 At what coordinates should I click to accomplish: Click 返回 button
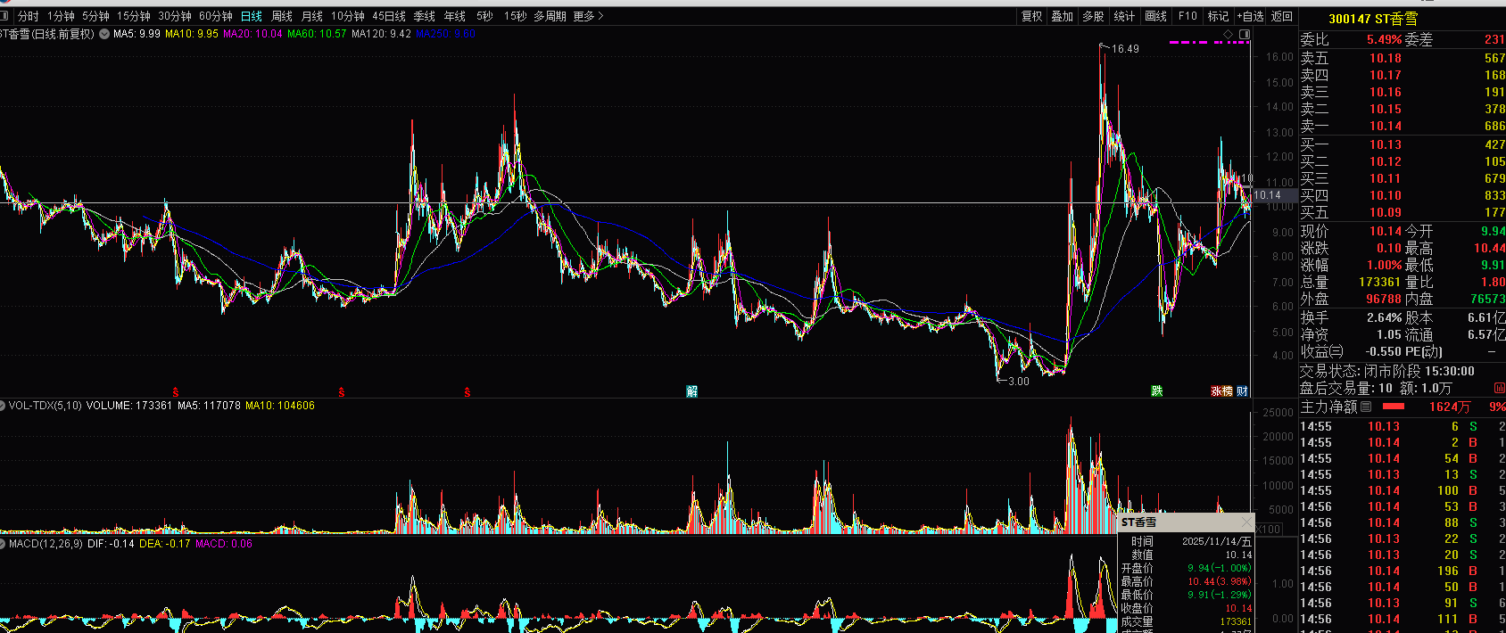(x=1282, y=16)
